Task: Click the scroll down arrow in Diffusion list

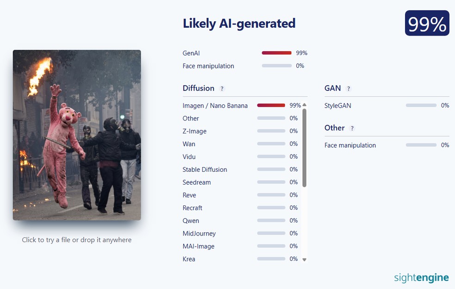Action: 304,259
